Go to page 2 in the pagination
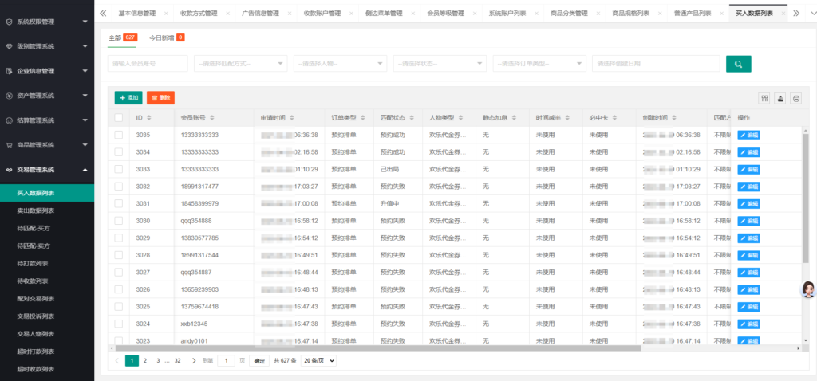Screen dimensions: 817x381 point(145,361)
